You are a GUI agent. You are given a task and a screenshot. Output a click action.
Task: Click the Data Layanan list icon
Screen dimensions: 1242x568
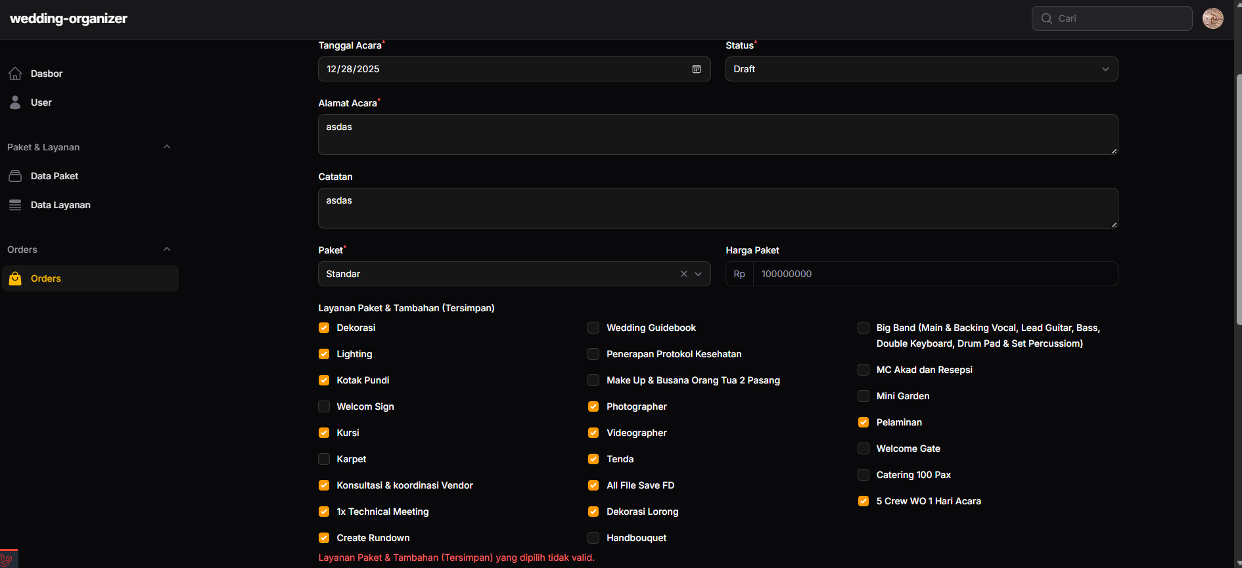click(15, 205)
